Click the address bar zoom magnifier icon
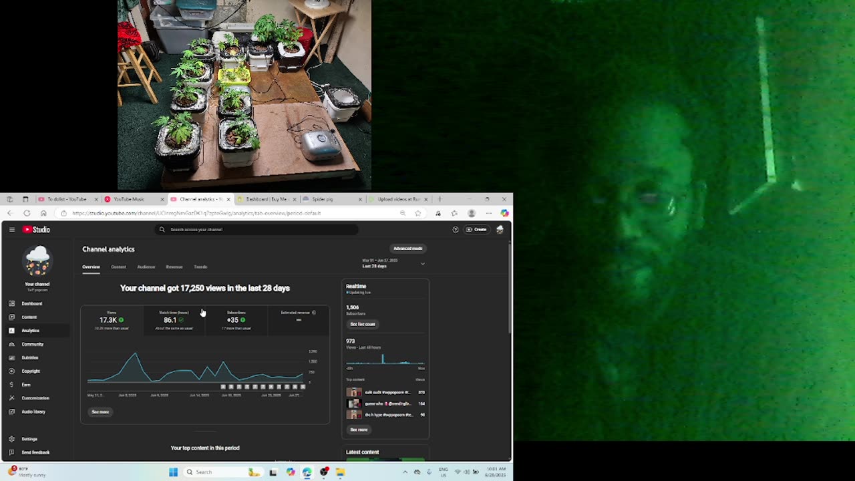The width and height of the screenshot is (855, 481). click(x=403, y=213)
